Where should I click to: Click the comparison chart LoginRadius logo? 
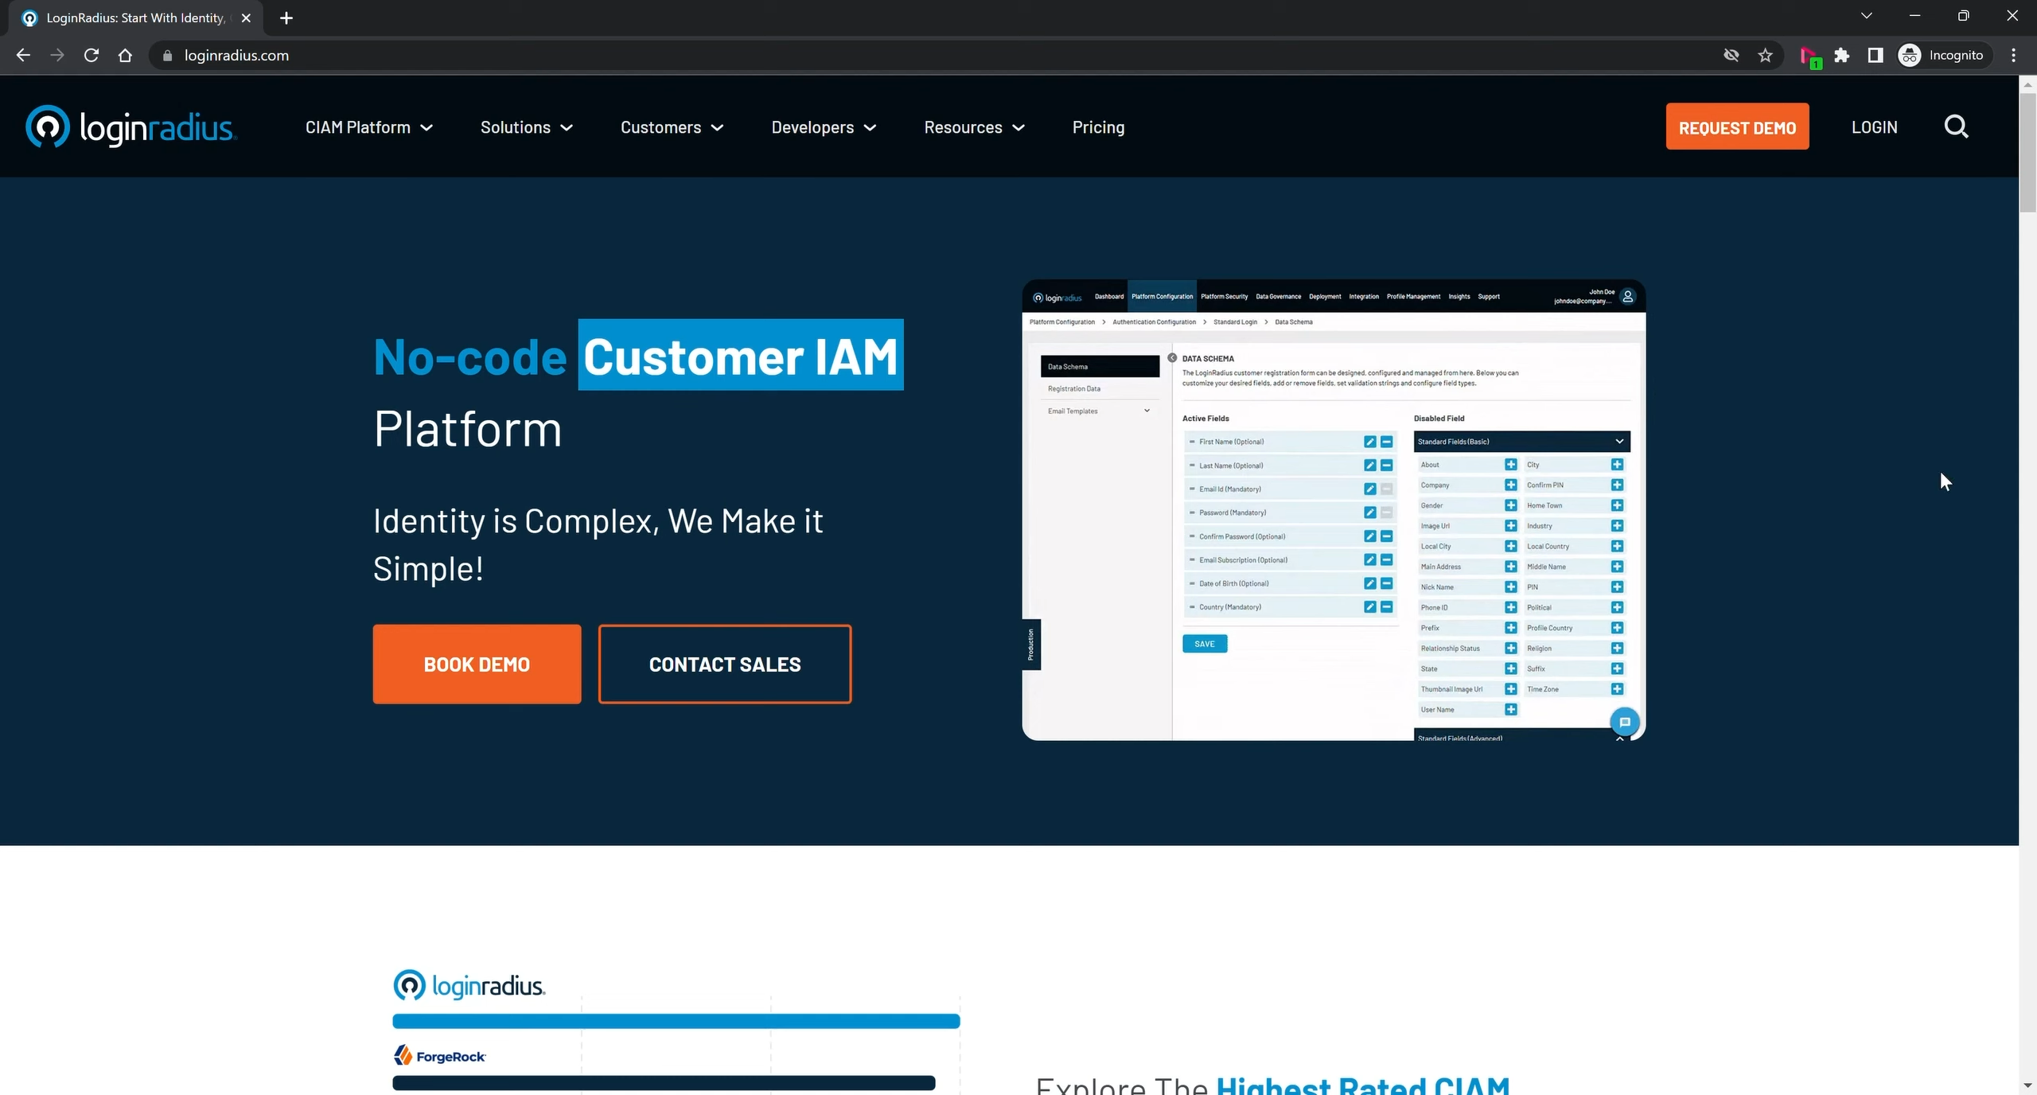click(469, 986)
